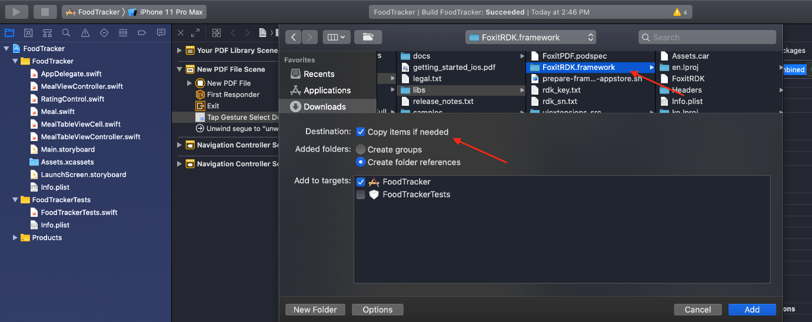The width and height of the screenshot is (812, 322).
Task: Select the libs folder in browser
Action: (461, 90)
